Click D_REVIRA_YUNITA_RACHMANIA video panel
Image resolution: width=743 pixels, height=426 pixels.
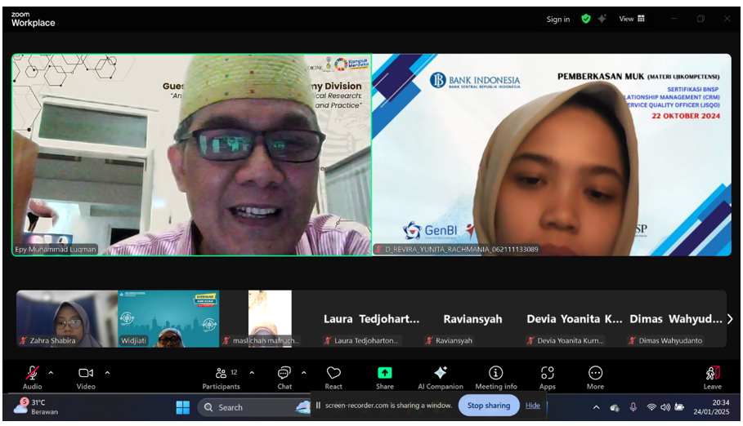click(552, 155)
